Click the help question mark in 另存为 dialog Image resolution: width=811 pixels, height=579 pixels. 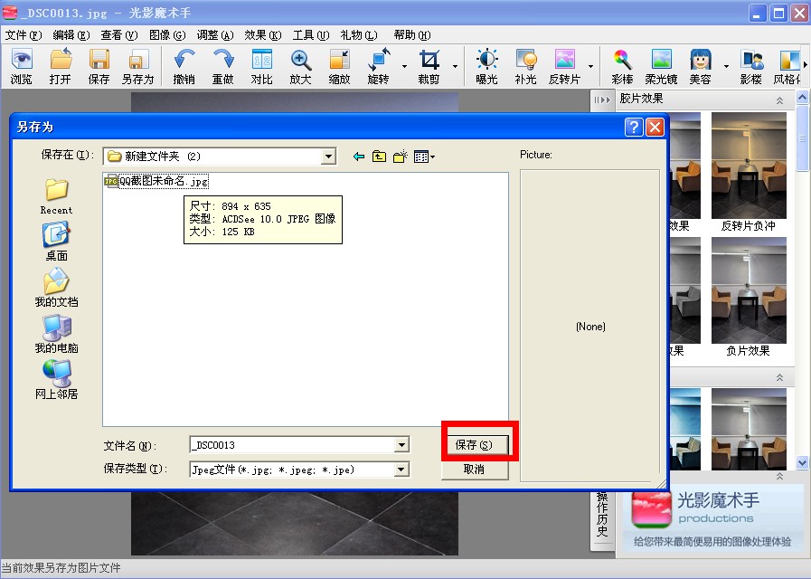click(x=634, y=127)
